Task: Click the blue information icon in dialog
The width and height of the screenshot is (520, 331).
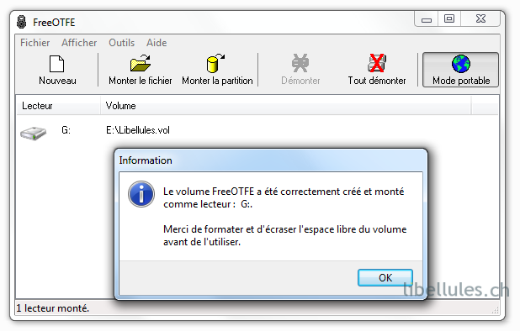Action: coord(141,194)
